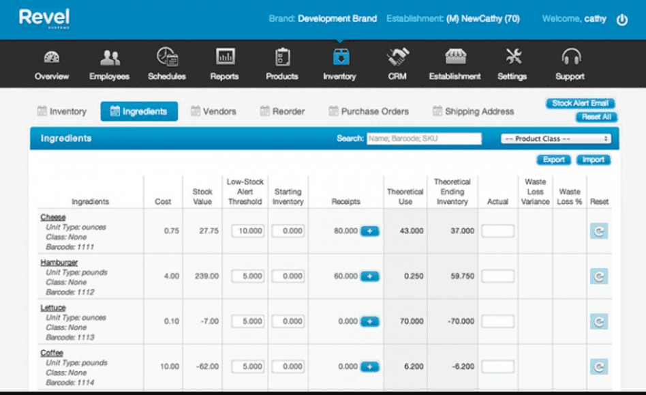
Task: Click the Stock Alert Email button
Action: click(x=581, y=104)
